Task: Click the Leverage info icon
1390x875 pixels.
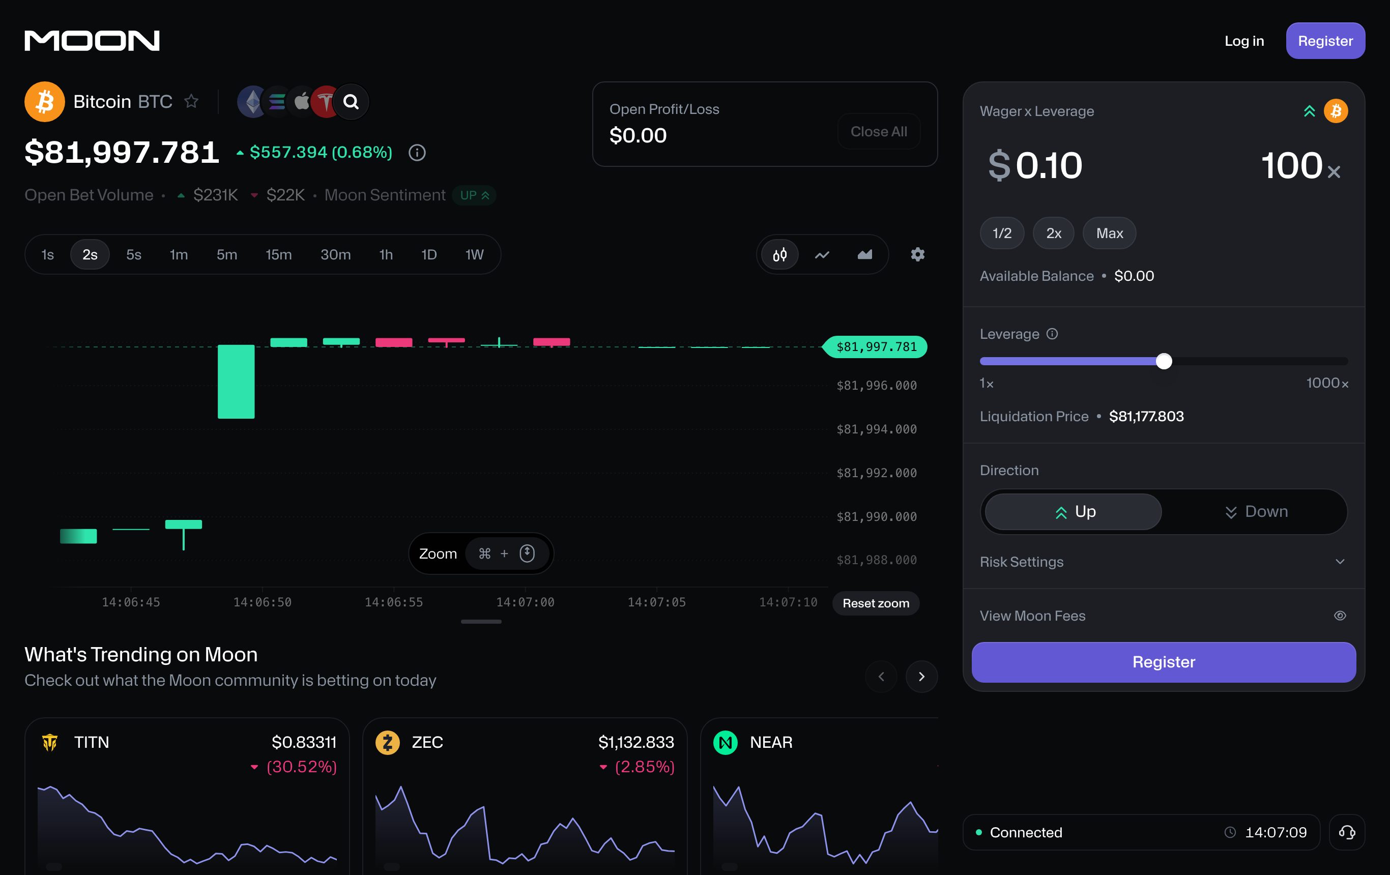Action: (x=1052, y=334)
